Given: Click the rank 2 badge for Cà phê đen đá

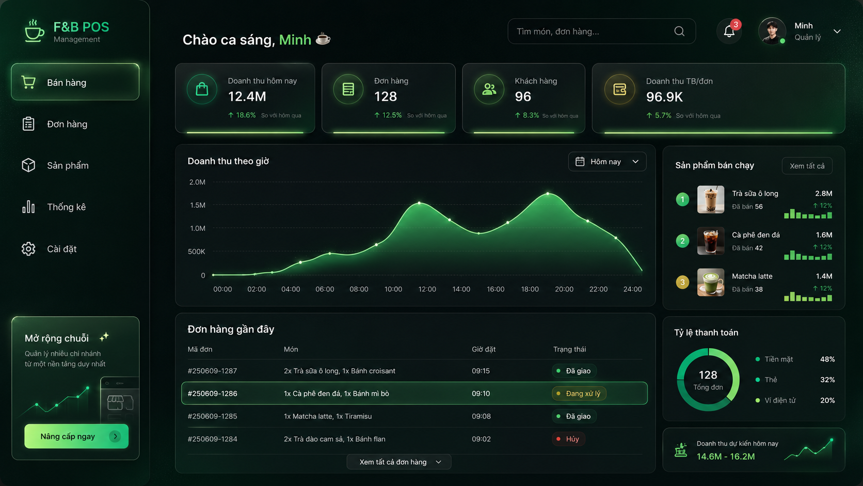Looking at the screenshot, I should point(682,241).
